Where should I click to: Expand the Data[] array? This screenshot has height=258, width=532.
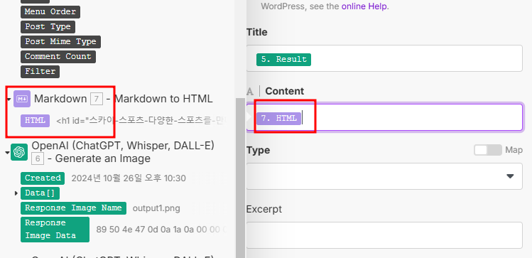pyautogui.click(x=16, y=193)
